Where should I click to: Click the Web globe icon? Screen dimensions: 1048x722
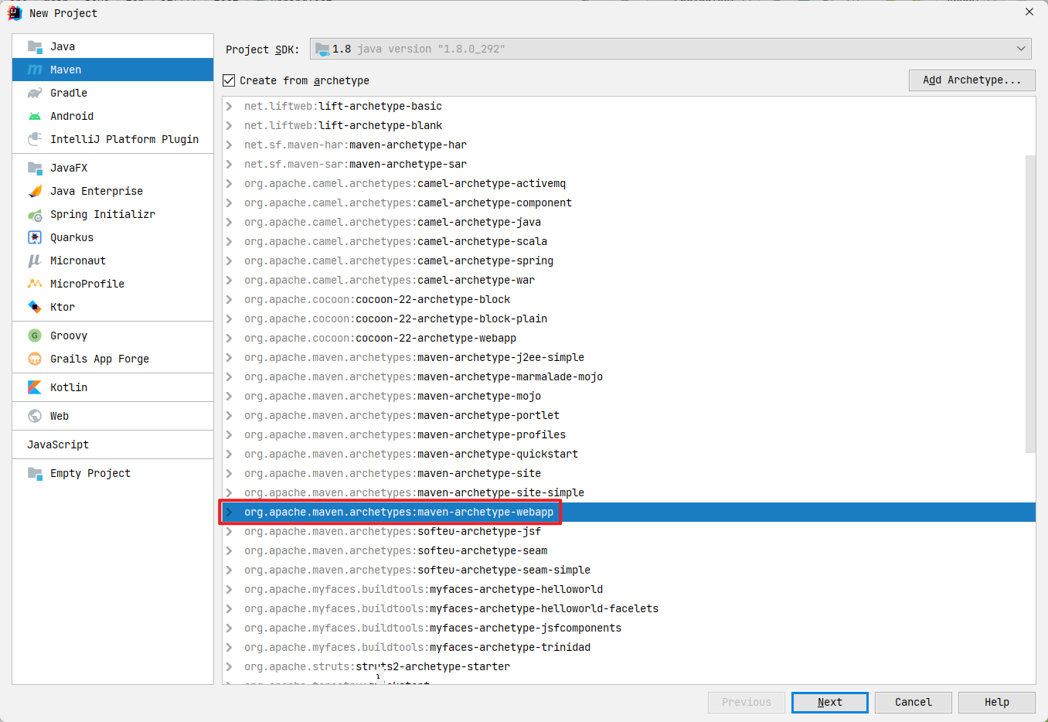click(x=35, y=416)
